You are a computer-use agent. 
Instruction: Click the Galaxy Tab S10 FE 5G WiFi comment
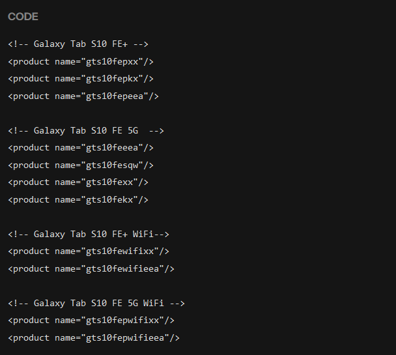coord(96,303)
